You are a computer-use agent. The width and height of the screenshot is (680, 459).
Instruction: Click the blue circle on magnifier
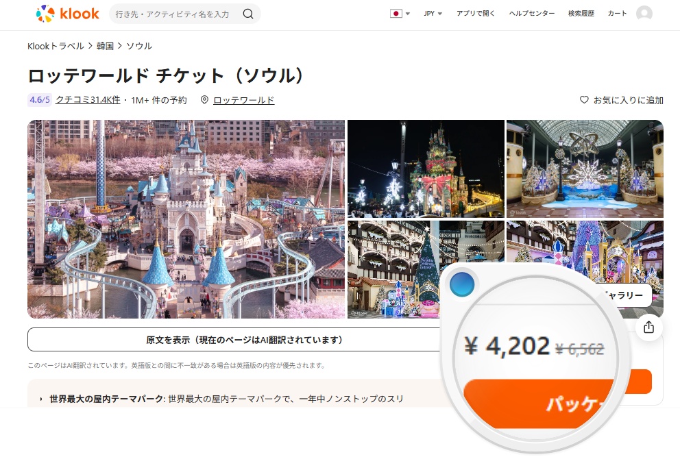461,285
